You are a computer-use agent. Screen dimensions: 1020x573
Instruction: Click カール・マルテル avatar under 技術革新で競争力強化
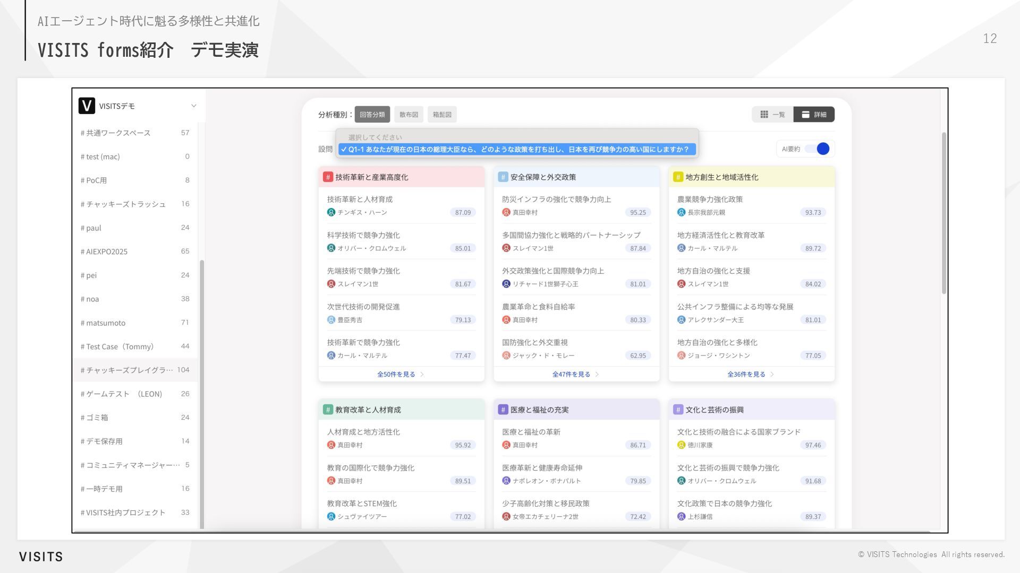331,355
